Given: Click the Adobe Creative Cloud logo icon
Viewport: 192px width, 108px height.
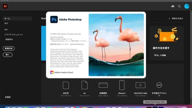Looking at the screenshot, I should pos(52,72).
